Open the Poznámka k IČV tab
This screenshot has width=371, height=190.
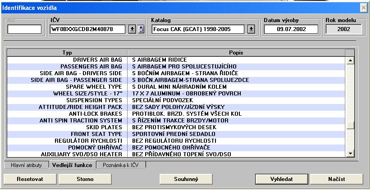pyautogui.click(x=120, y=165)
